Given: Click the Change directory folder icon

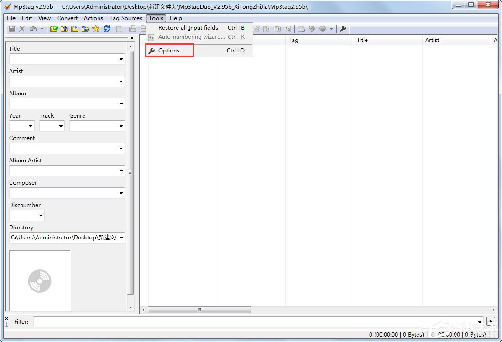Looking at the screenshot, I should click(x=54, y=29).
